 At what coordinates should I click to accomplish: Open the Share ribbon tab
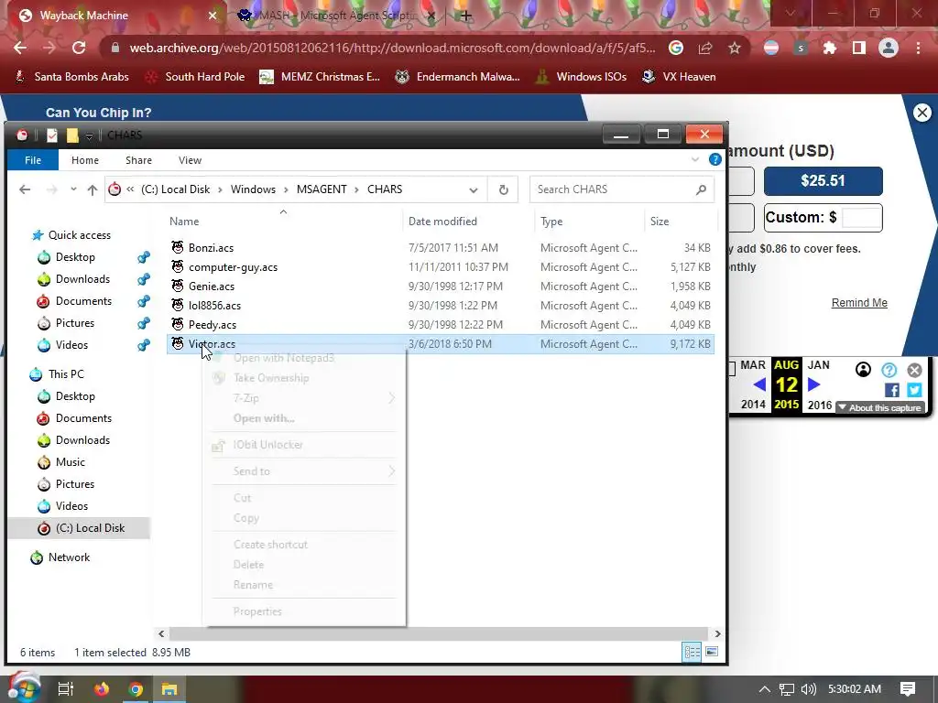point(139,160)
